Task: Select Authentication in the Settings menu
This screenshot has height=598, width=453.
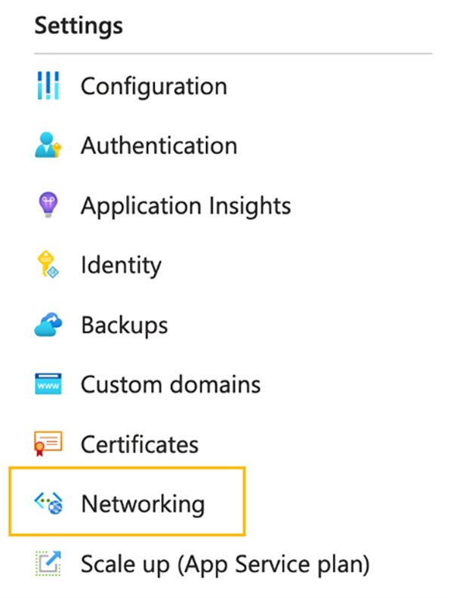Action: tap(159, 146)
